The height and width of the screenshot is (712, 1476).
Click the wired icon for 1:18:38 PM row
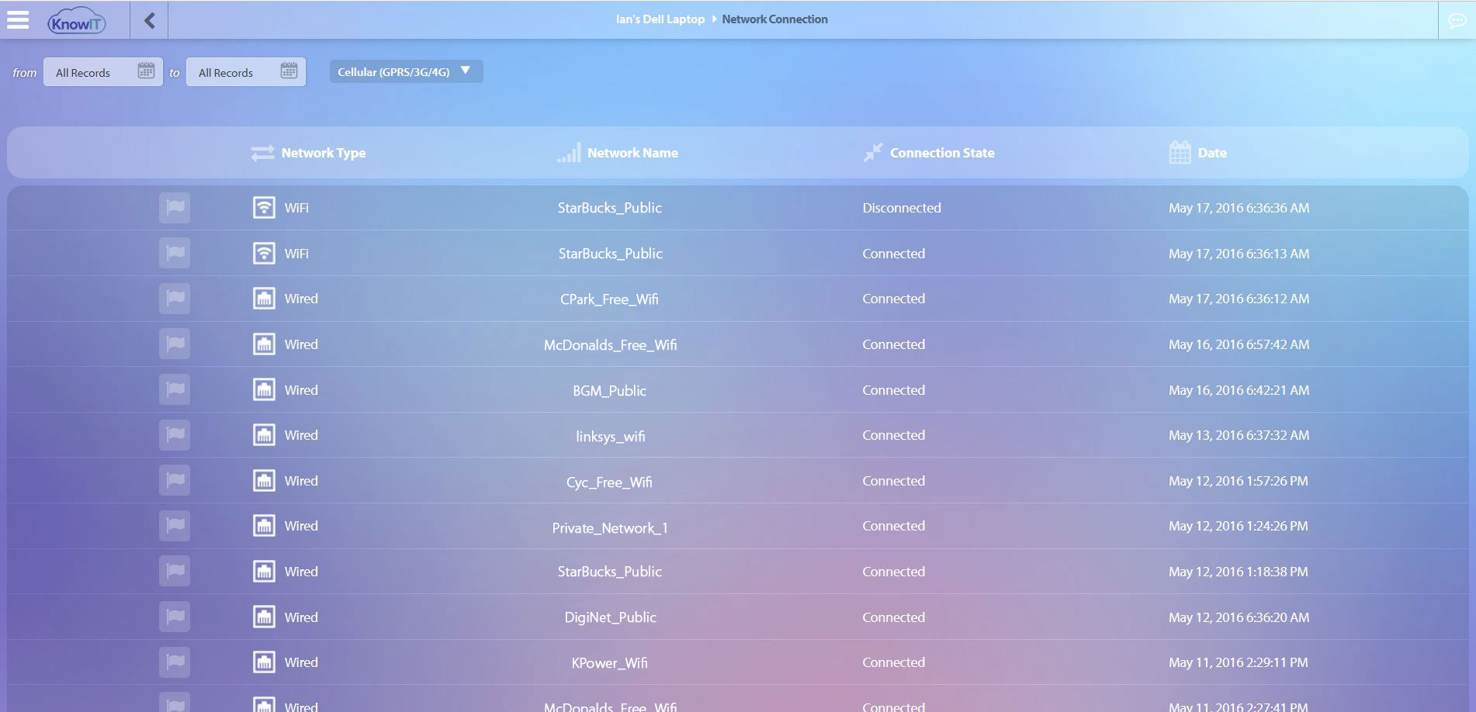click(264, 572)
